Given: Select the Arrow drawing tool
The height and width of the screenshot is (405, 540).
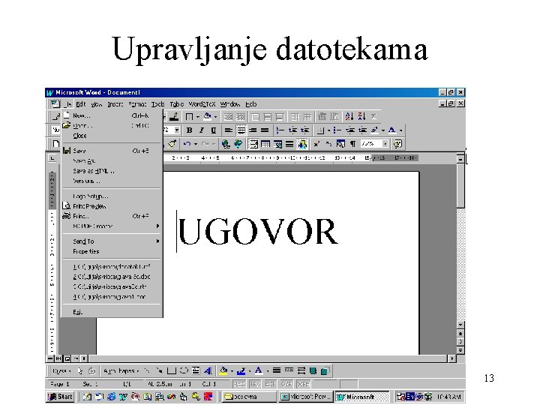Looking at the screenshot, I should (x=159, y=370).
